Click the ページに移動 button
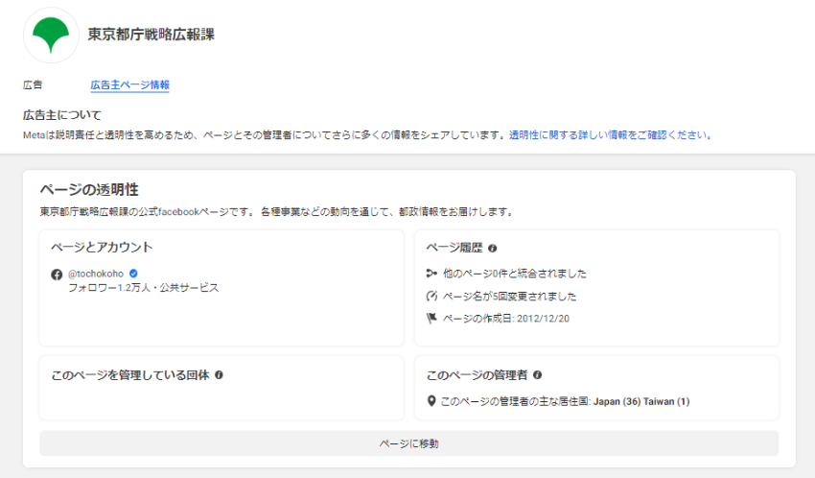The image size is (815, 478). point(409,443)
